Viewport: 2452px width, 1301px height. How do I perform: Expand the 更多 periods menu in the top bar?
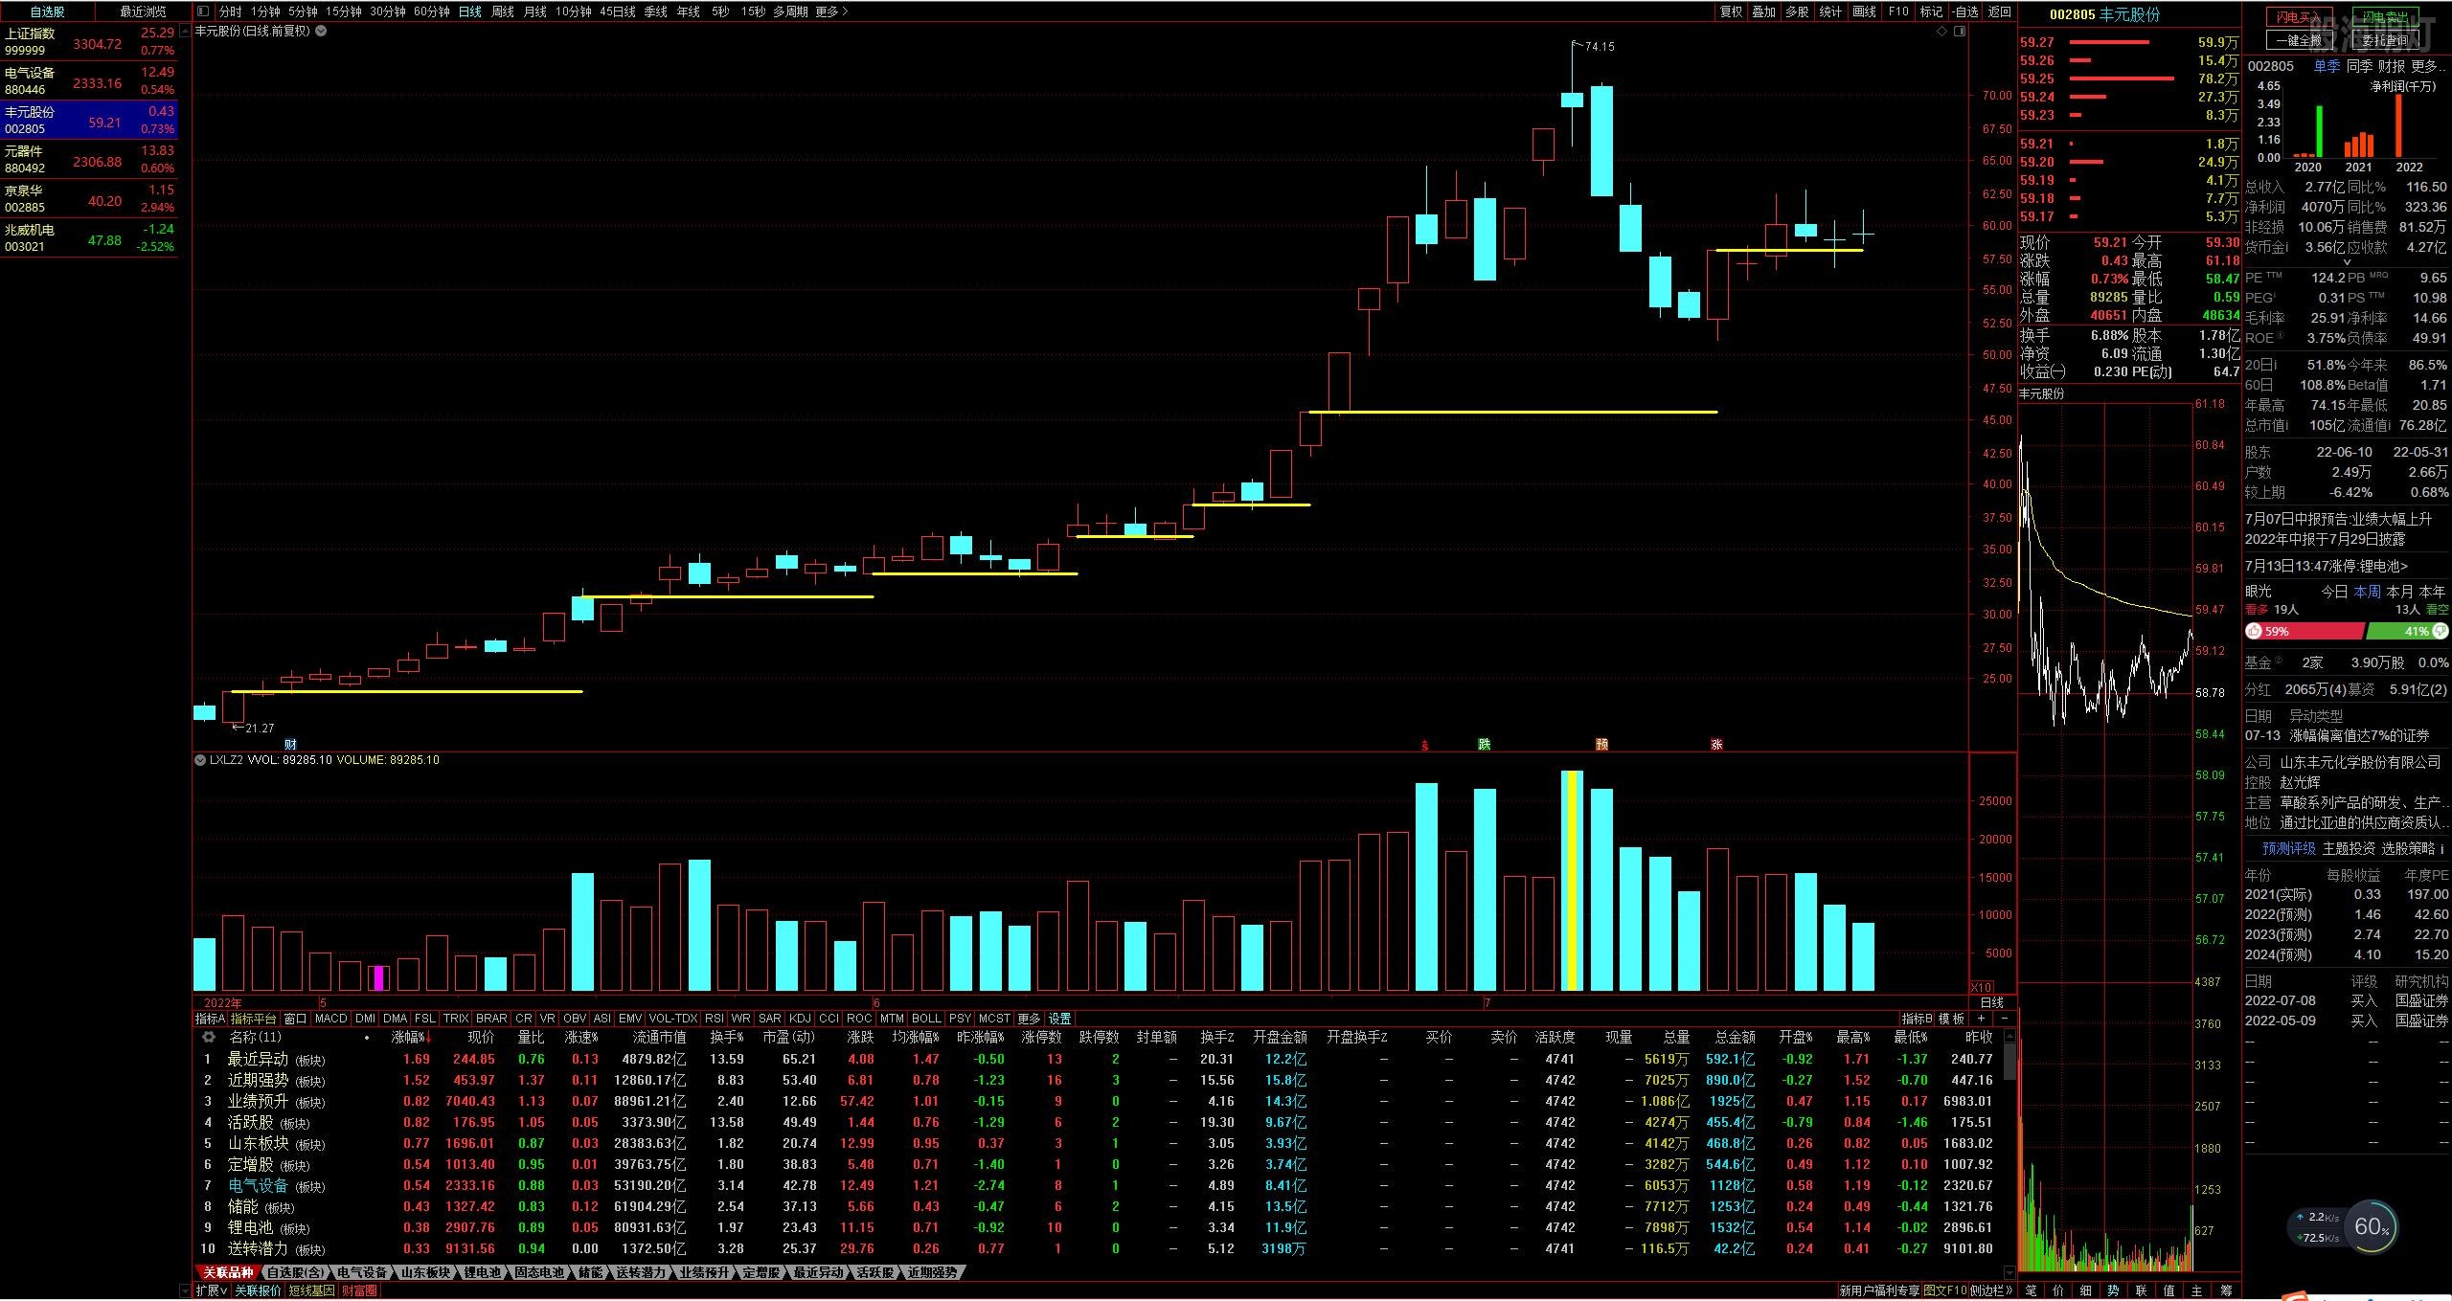(x=831, y=11)
